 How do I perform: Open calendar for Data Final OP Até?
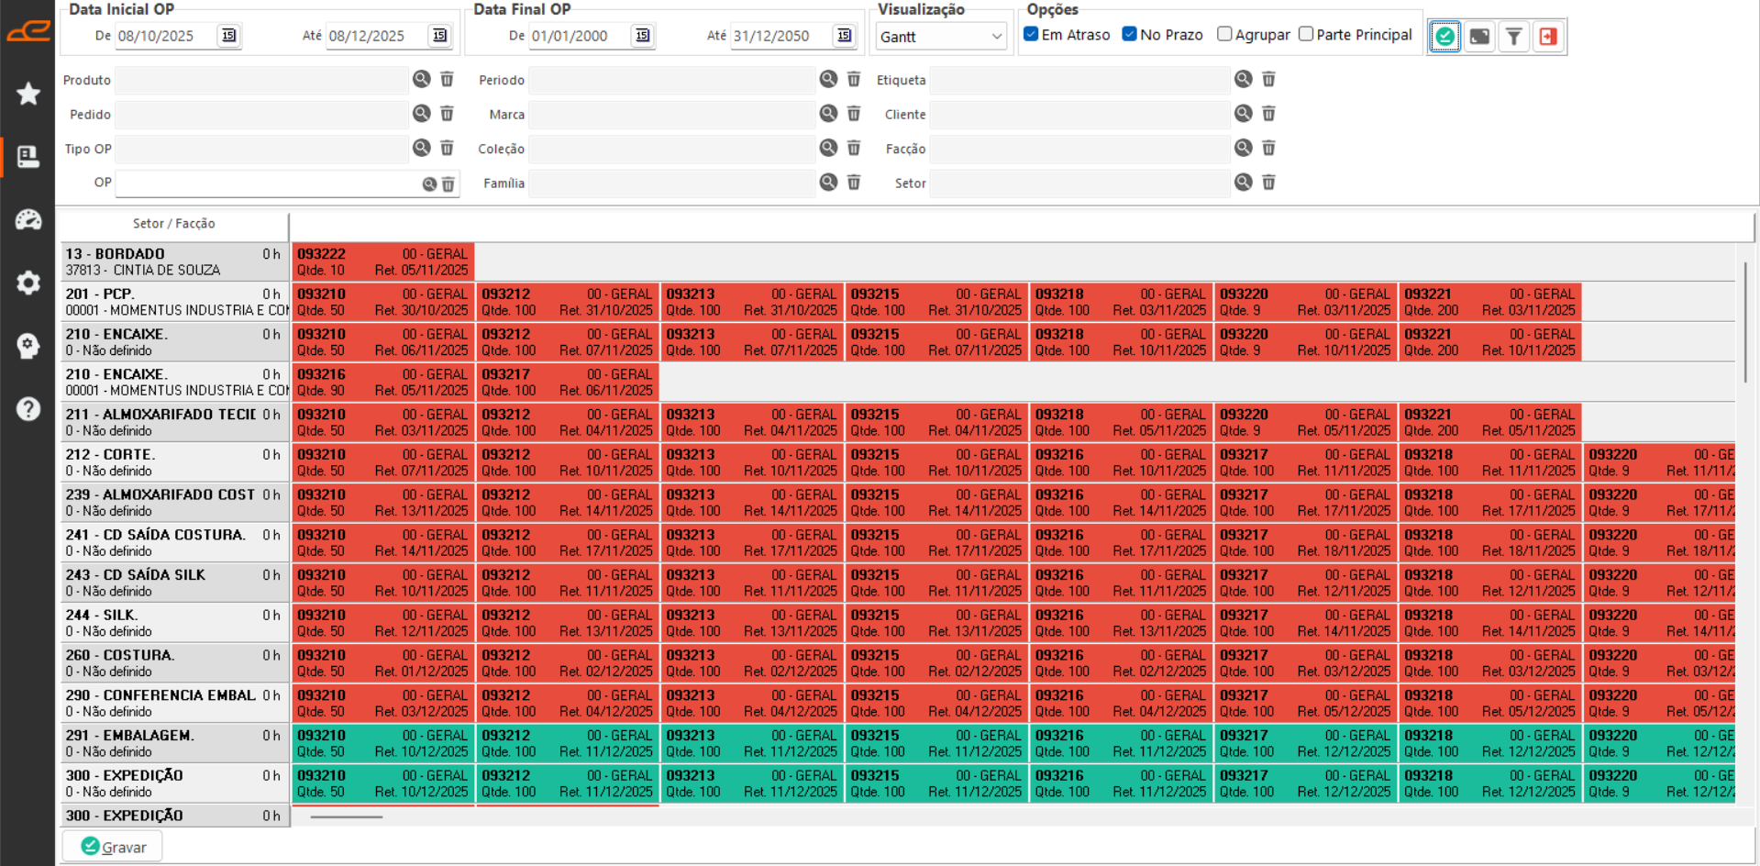click(x=844, y=36)
